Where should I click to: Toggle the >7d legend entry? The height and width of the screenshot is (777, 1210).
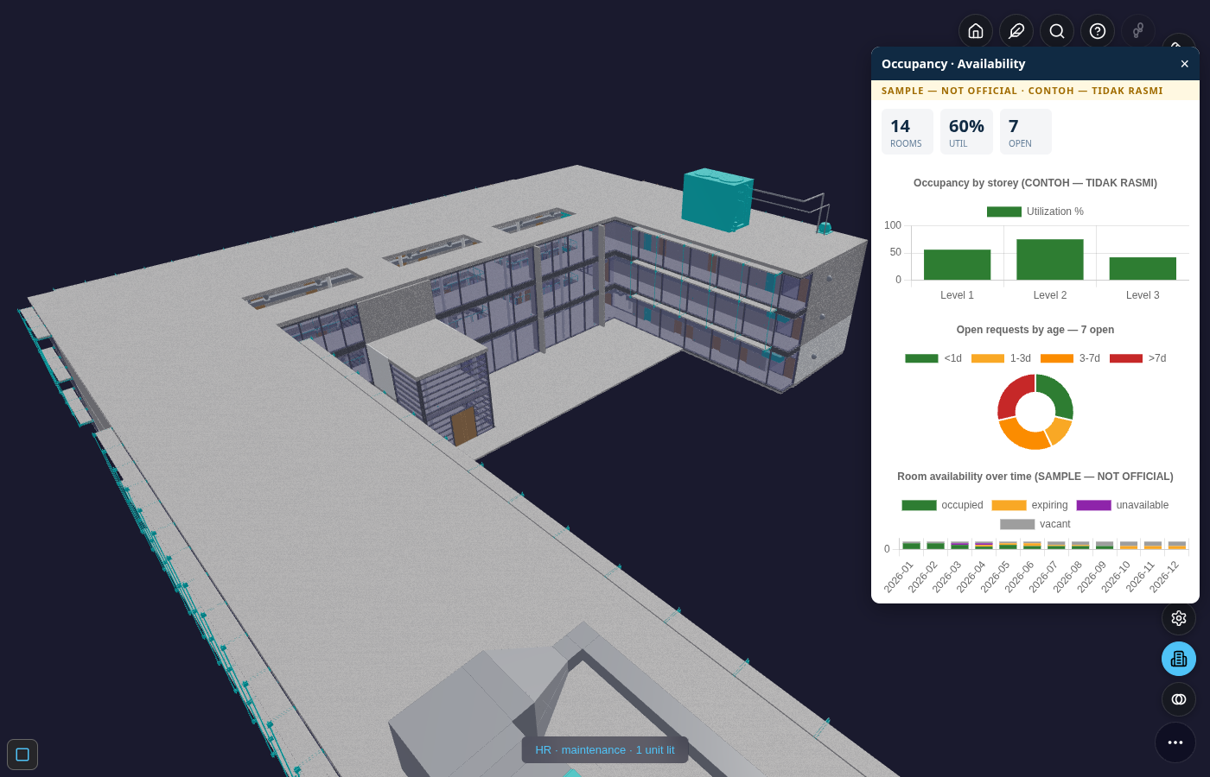pos(1137,358)
